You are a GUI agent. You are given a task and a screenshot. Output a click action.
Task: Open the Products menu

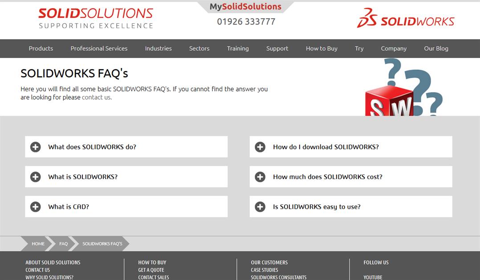pos(41,48)
